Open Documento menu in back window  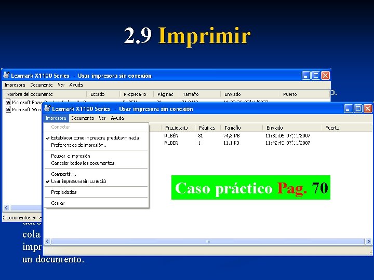(41, 85)
